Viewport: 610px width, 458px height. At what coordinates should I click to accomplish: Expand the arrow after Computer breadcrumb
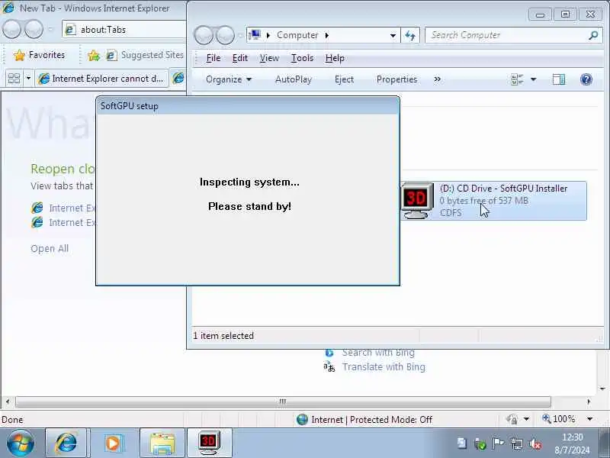pos(327,35)
